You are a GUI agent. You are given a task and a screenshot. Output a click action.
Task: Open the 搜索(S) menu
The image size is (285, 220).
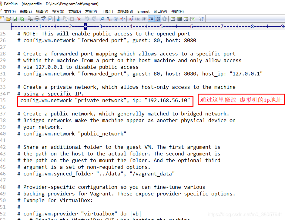coord(58,12)
